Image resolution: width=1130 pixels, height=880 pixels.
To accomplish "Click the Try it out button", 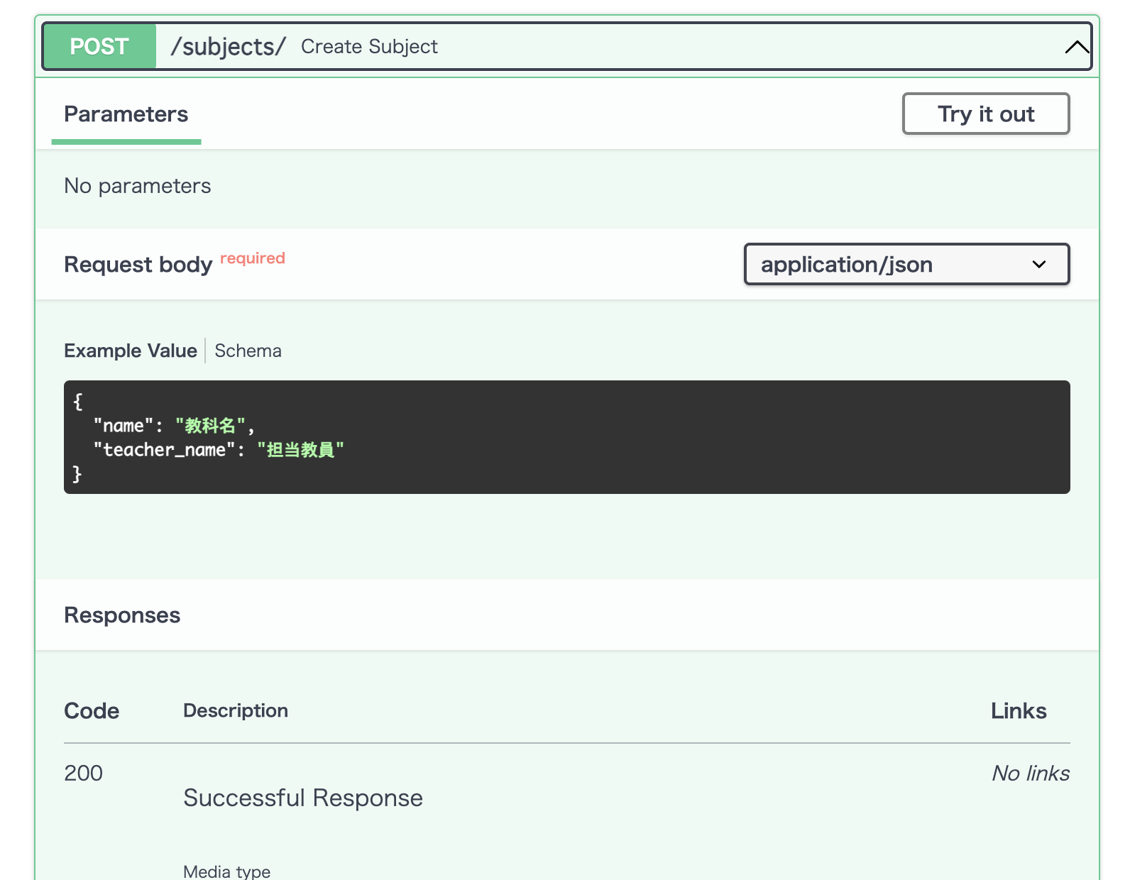I will 986,114.
